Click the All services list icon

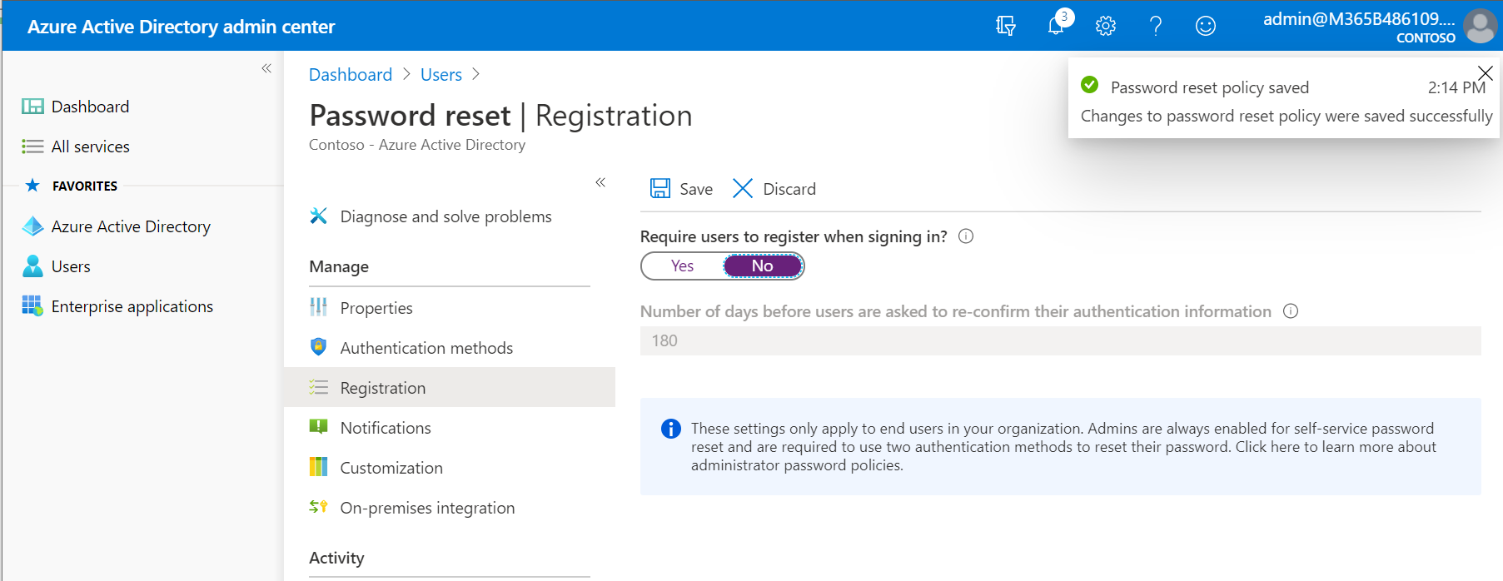[x=32, y=146]
